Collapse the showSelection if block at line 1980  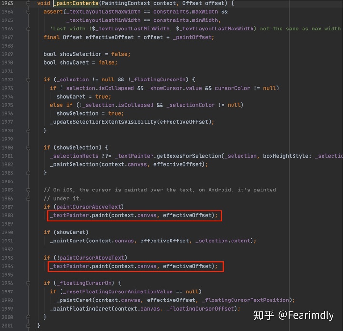28,148
